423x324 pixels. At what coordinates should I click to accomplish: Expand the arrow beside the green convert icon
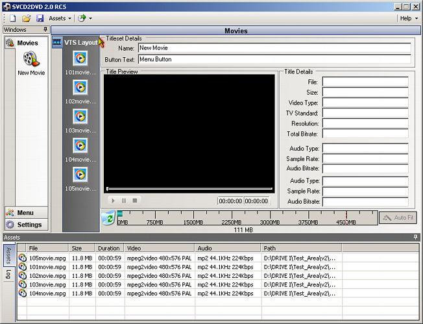click(90, 19)
